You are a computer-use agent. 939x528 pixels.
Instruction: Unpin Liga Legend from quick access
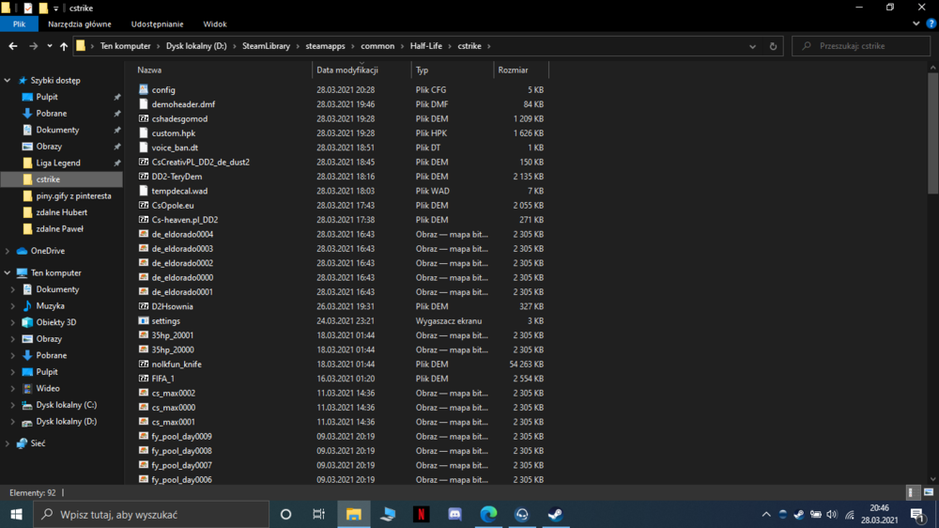[x=116, y=163]
